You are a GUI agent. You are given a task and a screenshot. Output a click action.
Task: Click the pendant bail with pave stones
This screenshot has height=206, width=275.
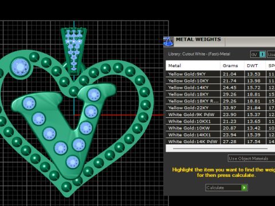pyautogui.click(x=74, y=51)
